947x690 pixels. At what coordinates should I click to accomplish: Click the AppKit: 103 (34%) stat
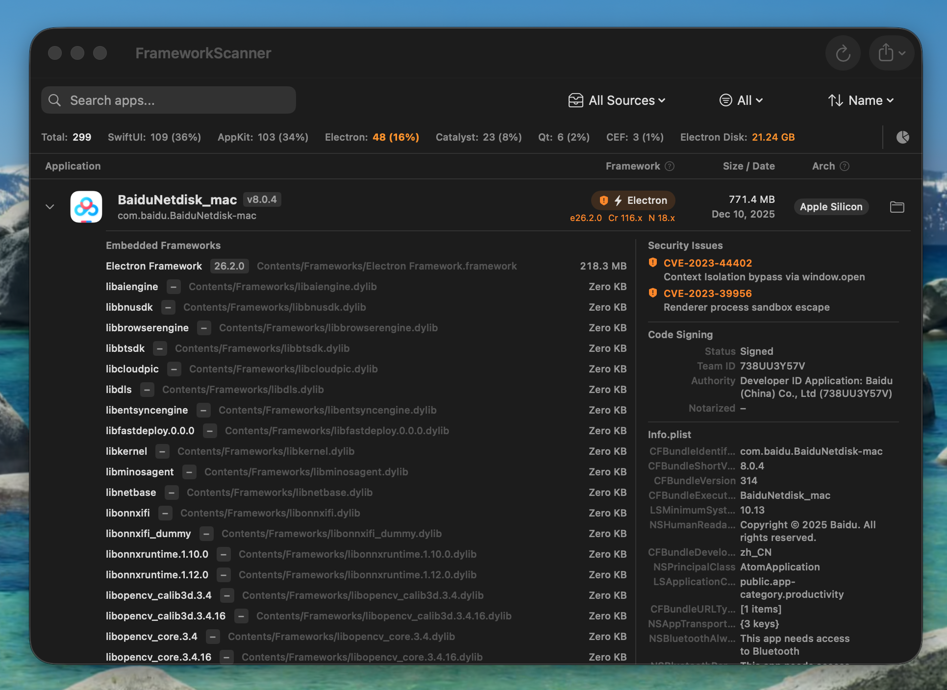[263, 137]
